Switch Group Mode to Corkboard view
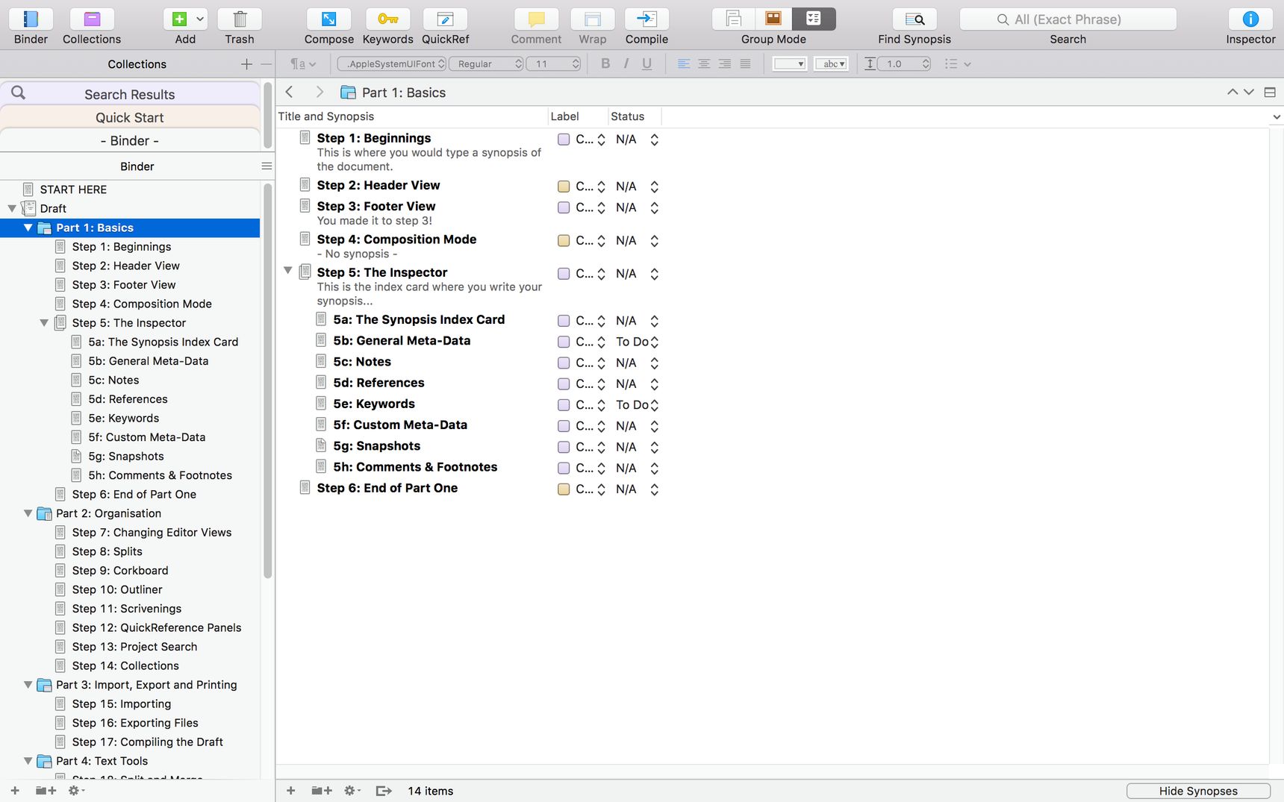The height and width of the screenshot is (802, 1284). tap(773, 19)
